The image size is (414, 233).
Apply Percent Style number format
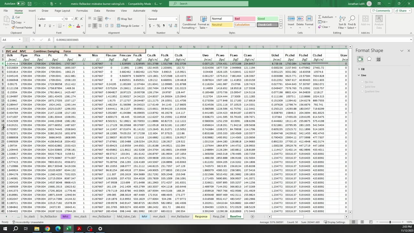click(x=158, y=26)
